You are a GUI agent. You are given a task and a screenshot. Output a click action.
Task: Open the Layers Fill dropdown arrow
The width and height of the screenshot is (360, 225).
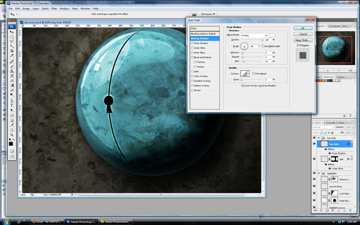354,133
